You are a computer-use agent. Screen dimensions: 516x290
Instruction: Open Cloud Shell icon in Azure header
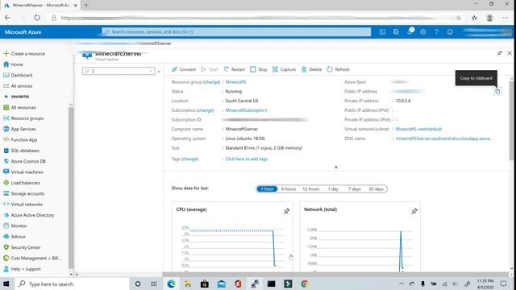(x=382, y=32)
